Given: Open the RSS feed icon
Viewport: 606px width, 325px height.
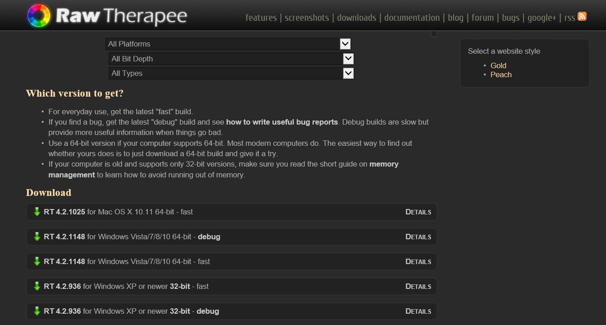Looking at the screenshot, I should [582, 16].
